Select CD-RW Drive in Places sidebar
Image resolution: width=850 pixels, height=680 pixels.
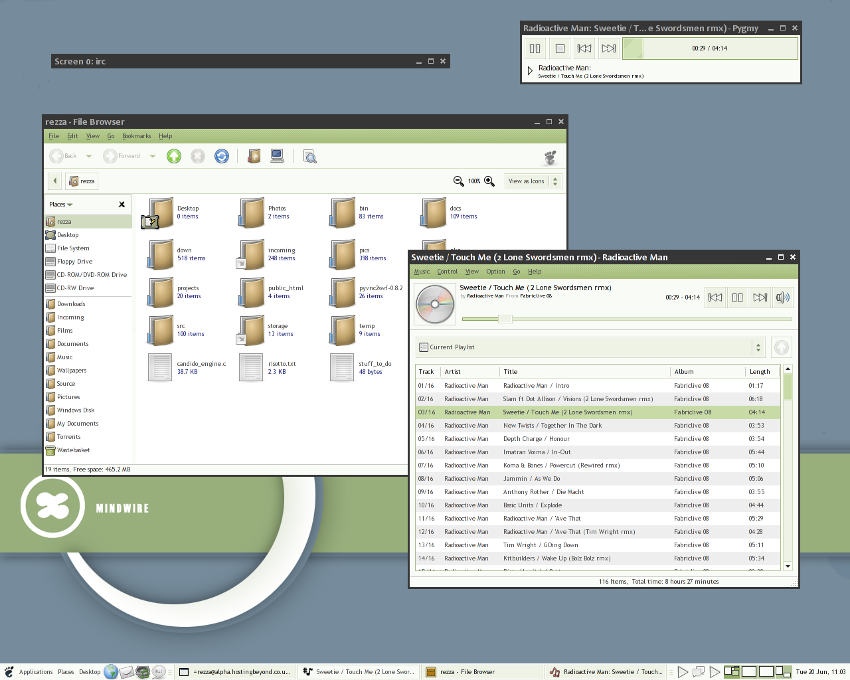click(x=88, y=288)
